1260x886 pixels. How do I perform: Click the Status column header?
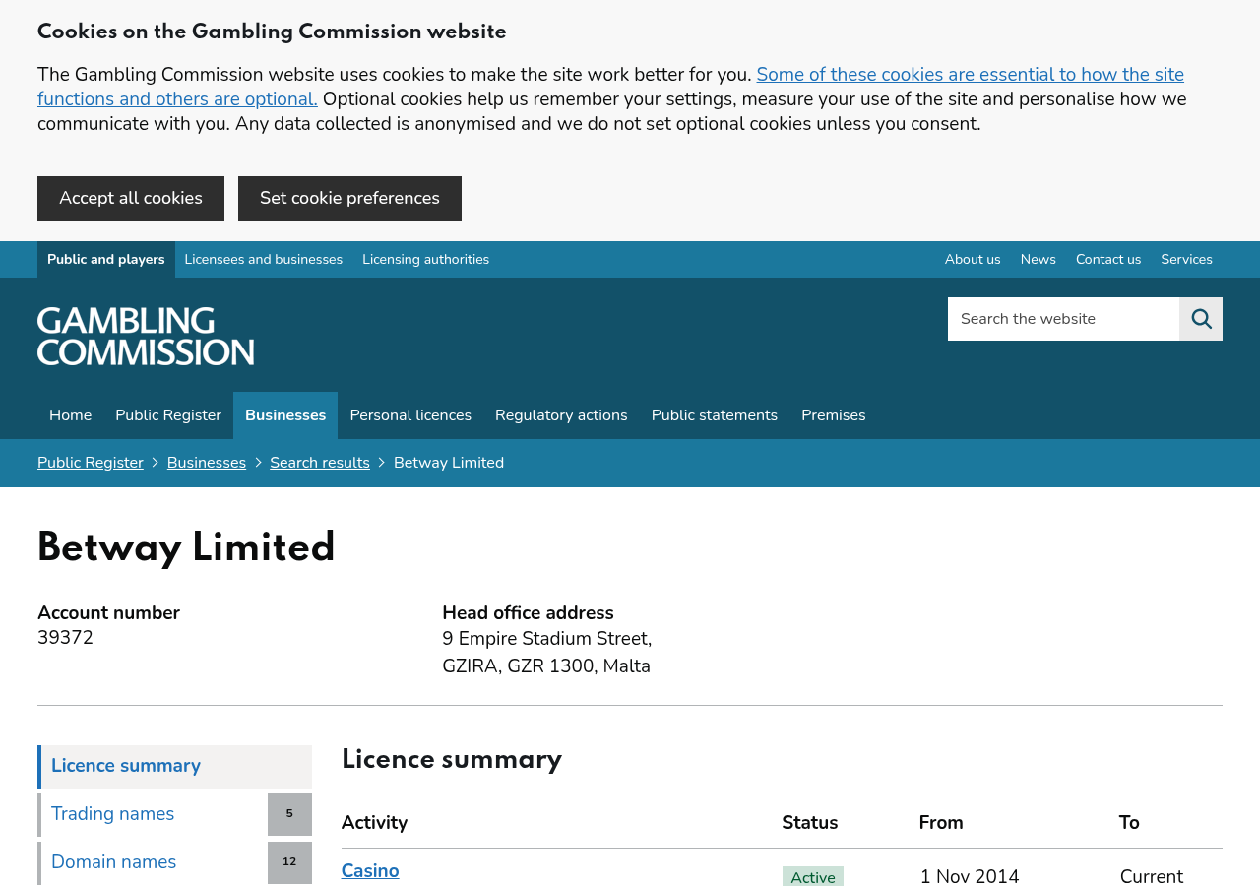[x=810, y=823]
